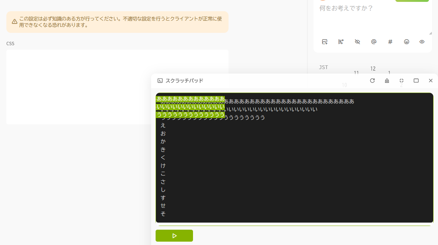Run the scratchpad code with the play button

174,236
